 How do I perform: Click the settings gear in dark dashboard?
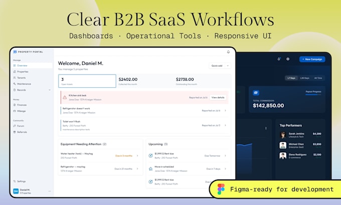click(x=288, y=59)
